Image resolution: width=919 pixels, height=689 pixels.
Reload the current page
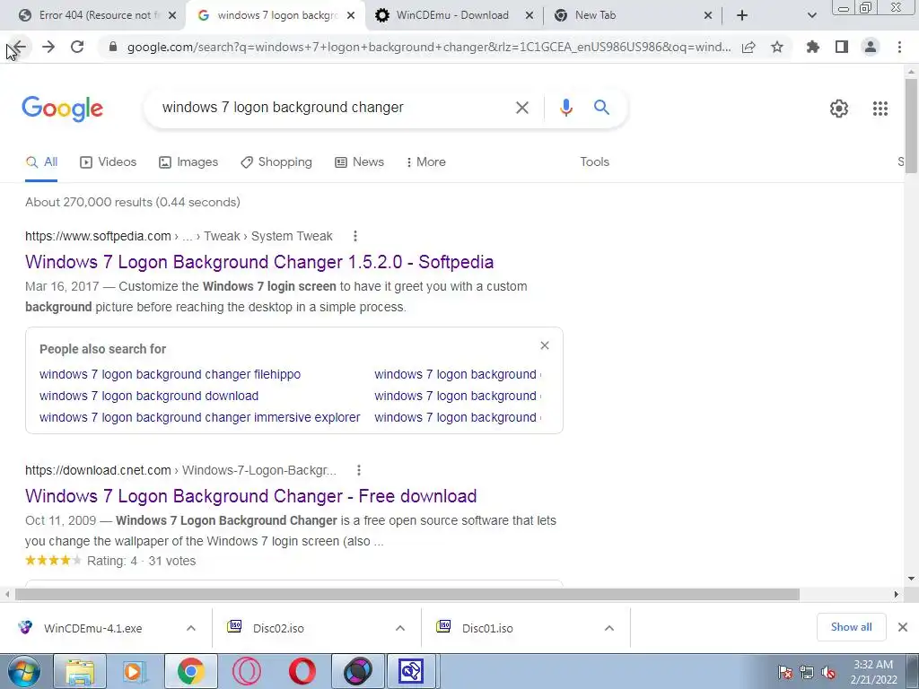coord(77,47)
